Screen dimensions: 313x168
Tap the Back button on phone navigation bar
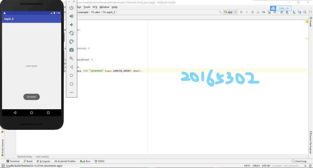(x=15, y=113)
